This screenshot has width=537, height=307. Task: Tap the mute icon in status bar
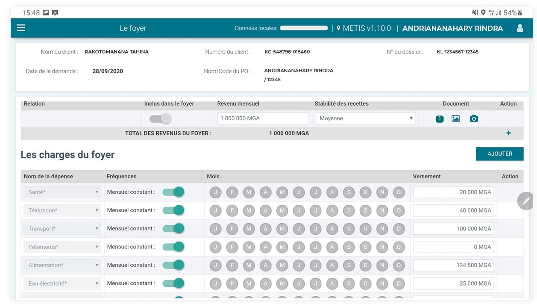pos(475,13)
